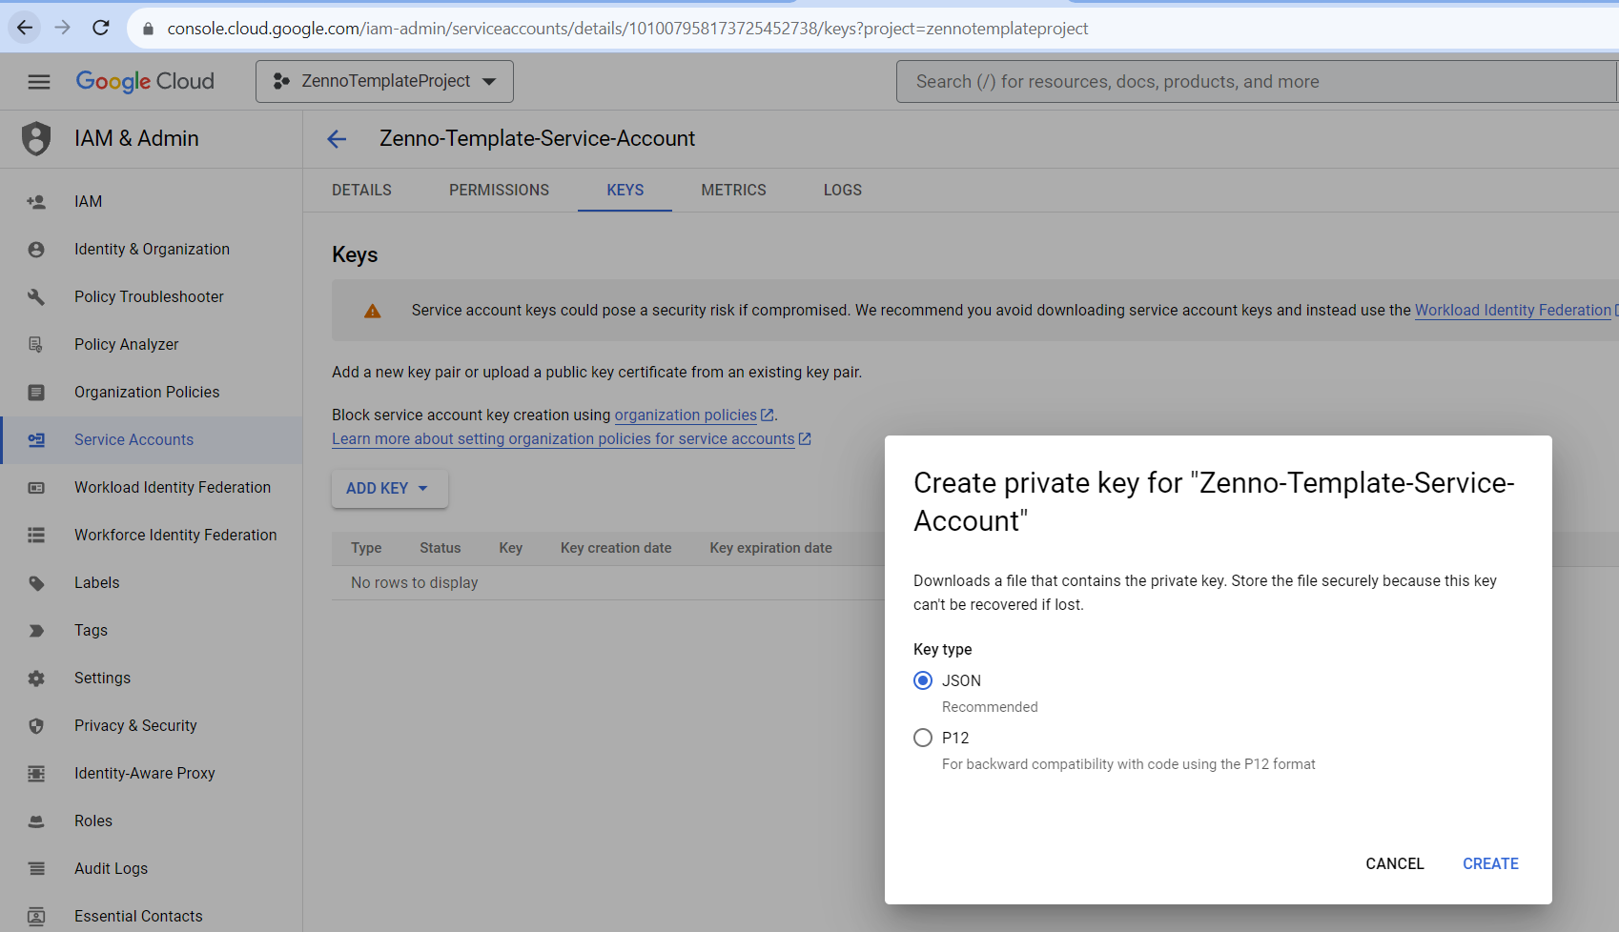Click the Roles icon in sidebar

[36, 821]
